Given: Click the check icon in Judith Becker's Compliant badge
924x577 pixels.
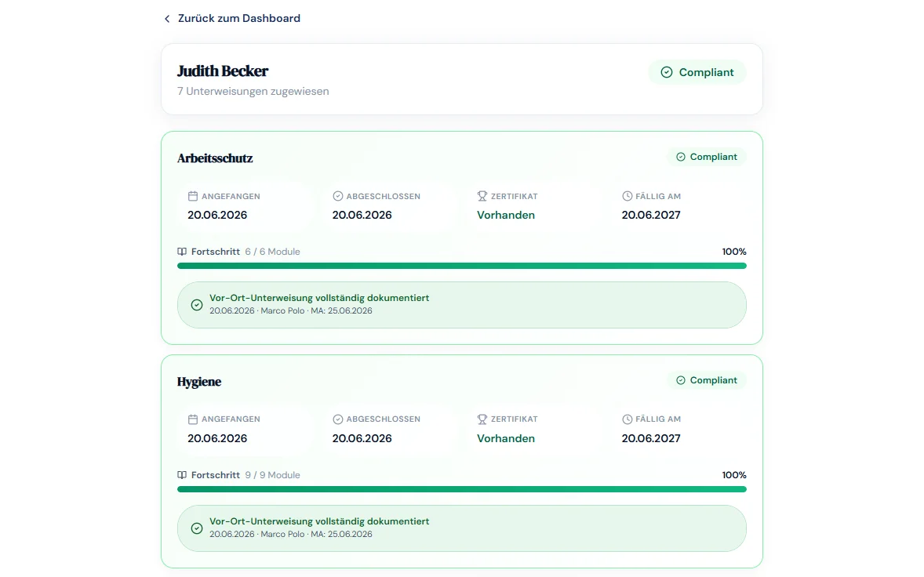Looking at the screenshot, I should 667,72.
